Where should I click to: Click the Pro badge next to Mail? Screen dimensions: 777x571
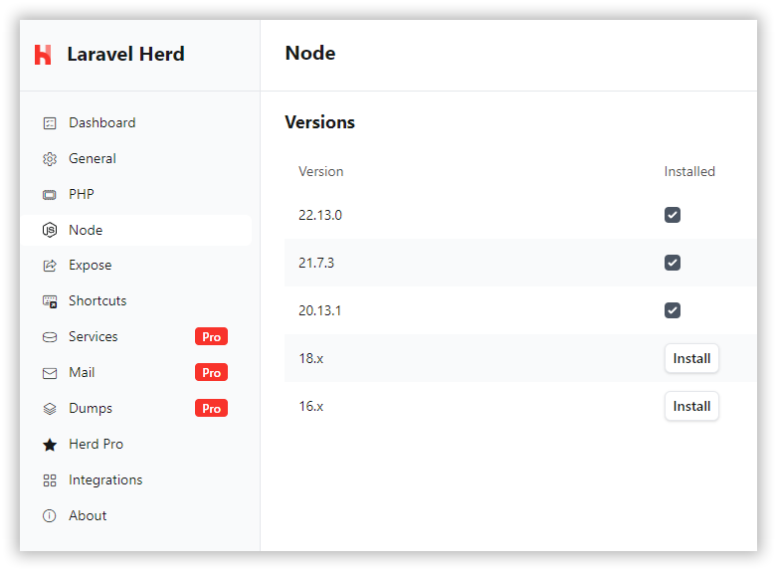[x=211, y=372]
